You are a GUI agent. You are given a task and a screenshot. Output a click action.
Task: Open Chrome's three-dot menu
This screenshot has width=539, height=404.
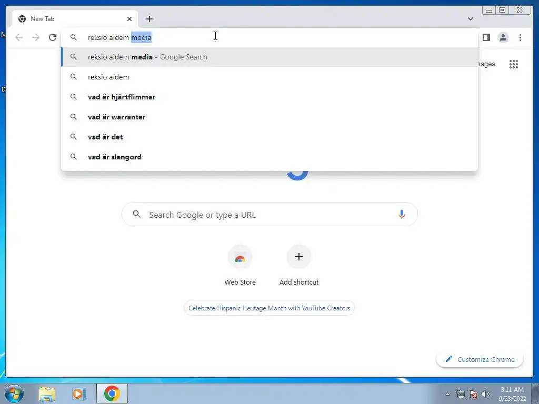pyautogui.click(x=520, y=37)
